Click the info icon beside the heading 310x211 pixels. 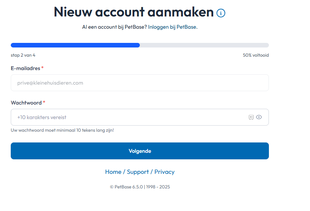coord(221,13)
